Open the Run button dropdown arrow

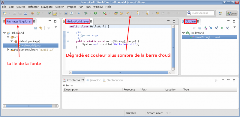pos(100,13)
